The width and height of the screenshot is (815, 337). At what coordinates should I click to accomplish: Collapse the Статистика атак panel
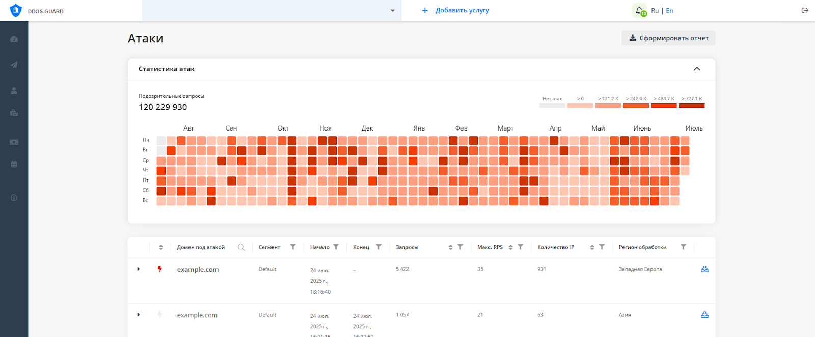coord(697,69)
